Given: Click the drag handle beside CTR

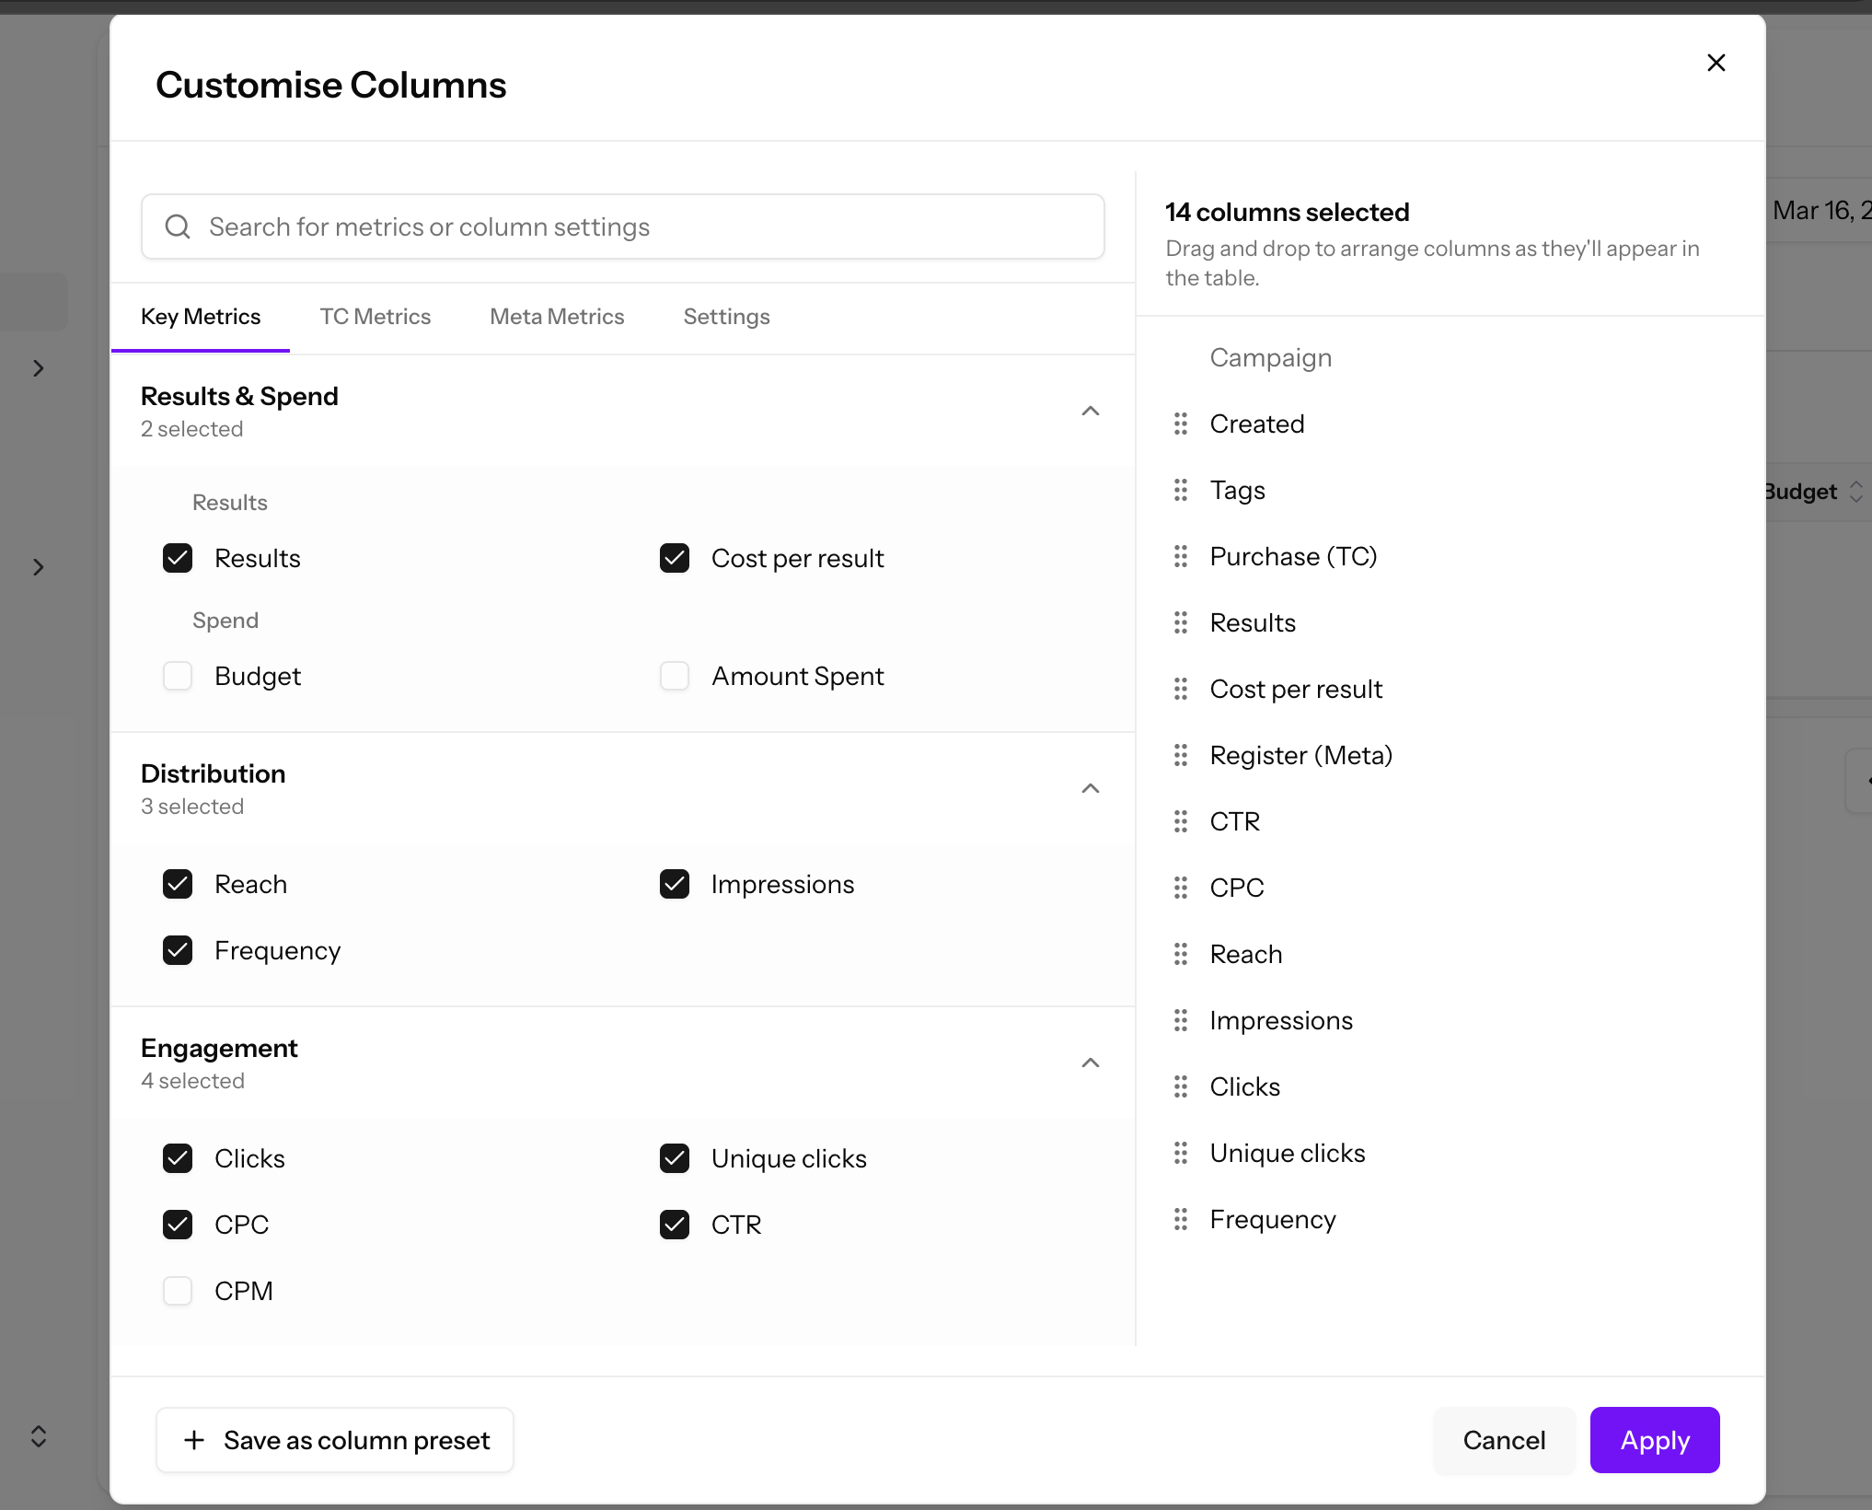Looking at the screenshot, I should [x=1181, y=821].
